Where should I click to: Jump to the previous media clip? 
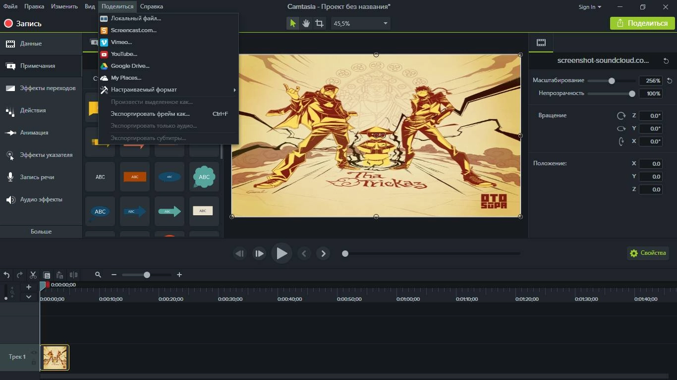click(304, 253)
